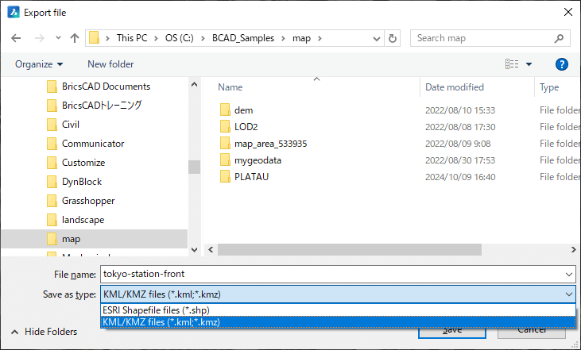The height and width of the screenshot is (350, 581).
Task: Expand address bar history dropdown
Action: (377, 38)
